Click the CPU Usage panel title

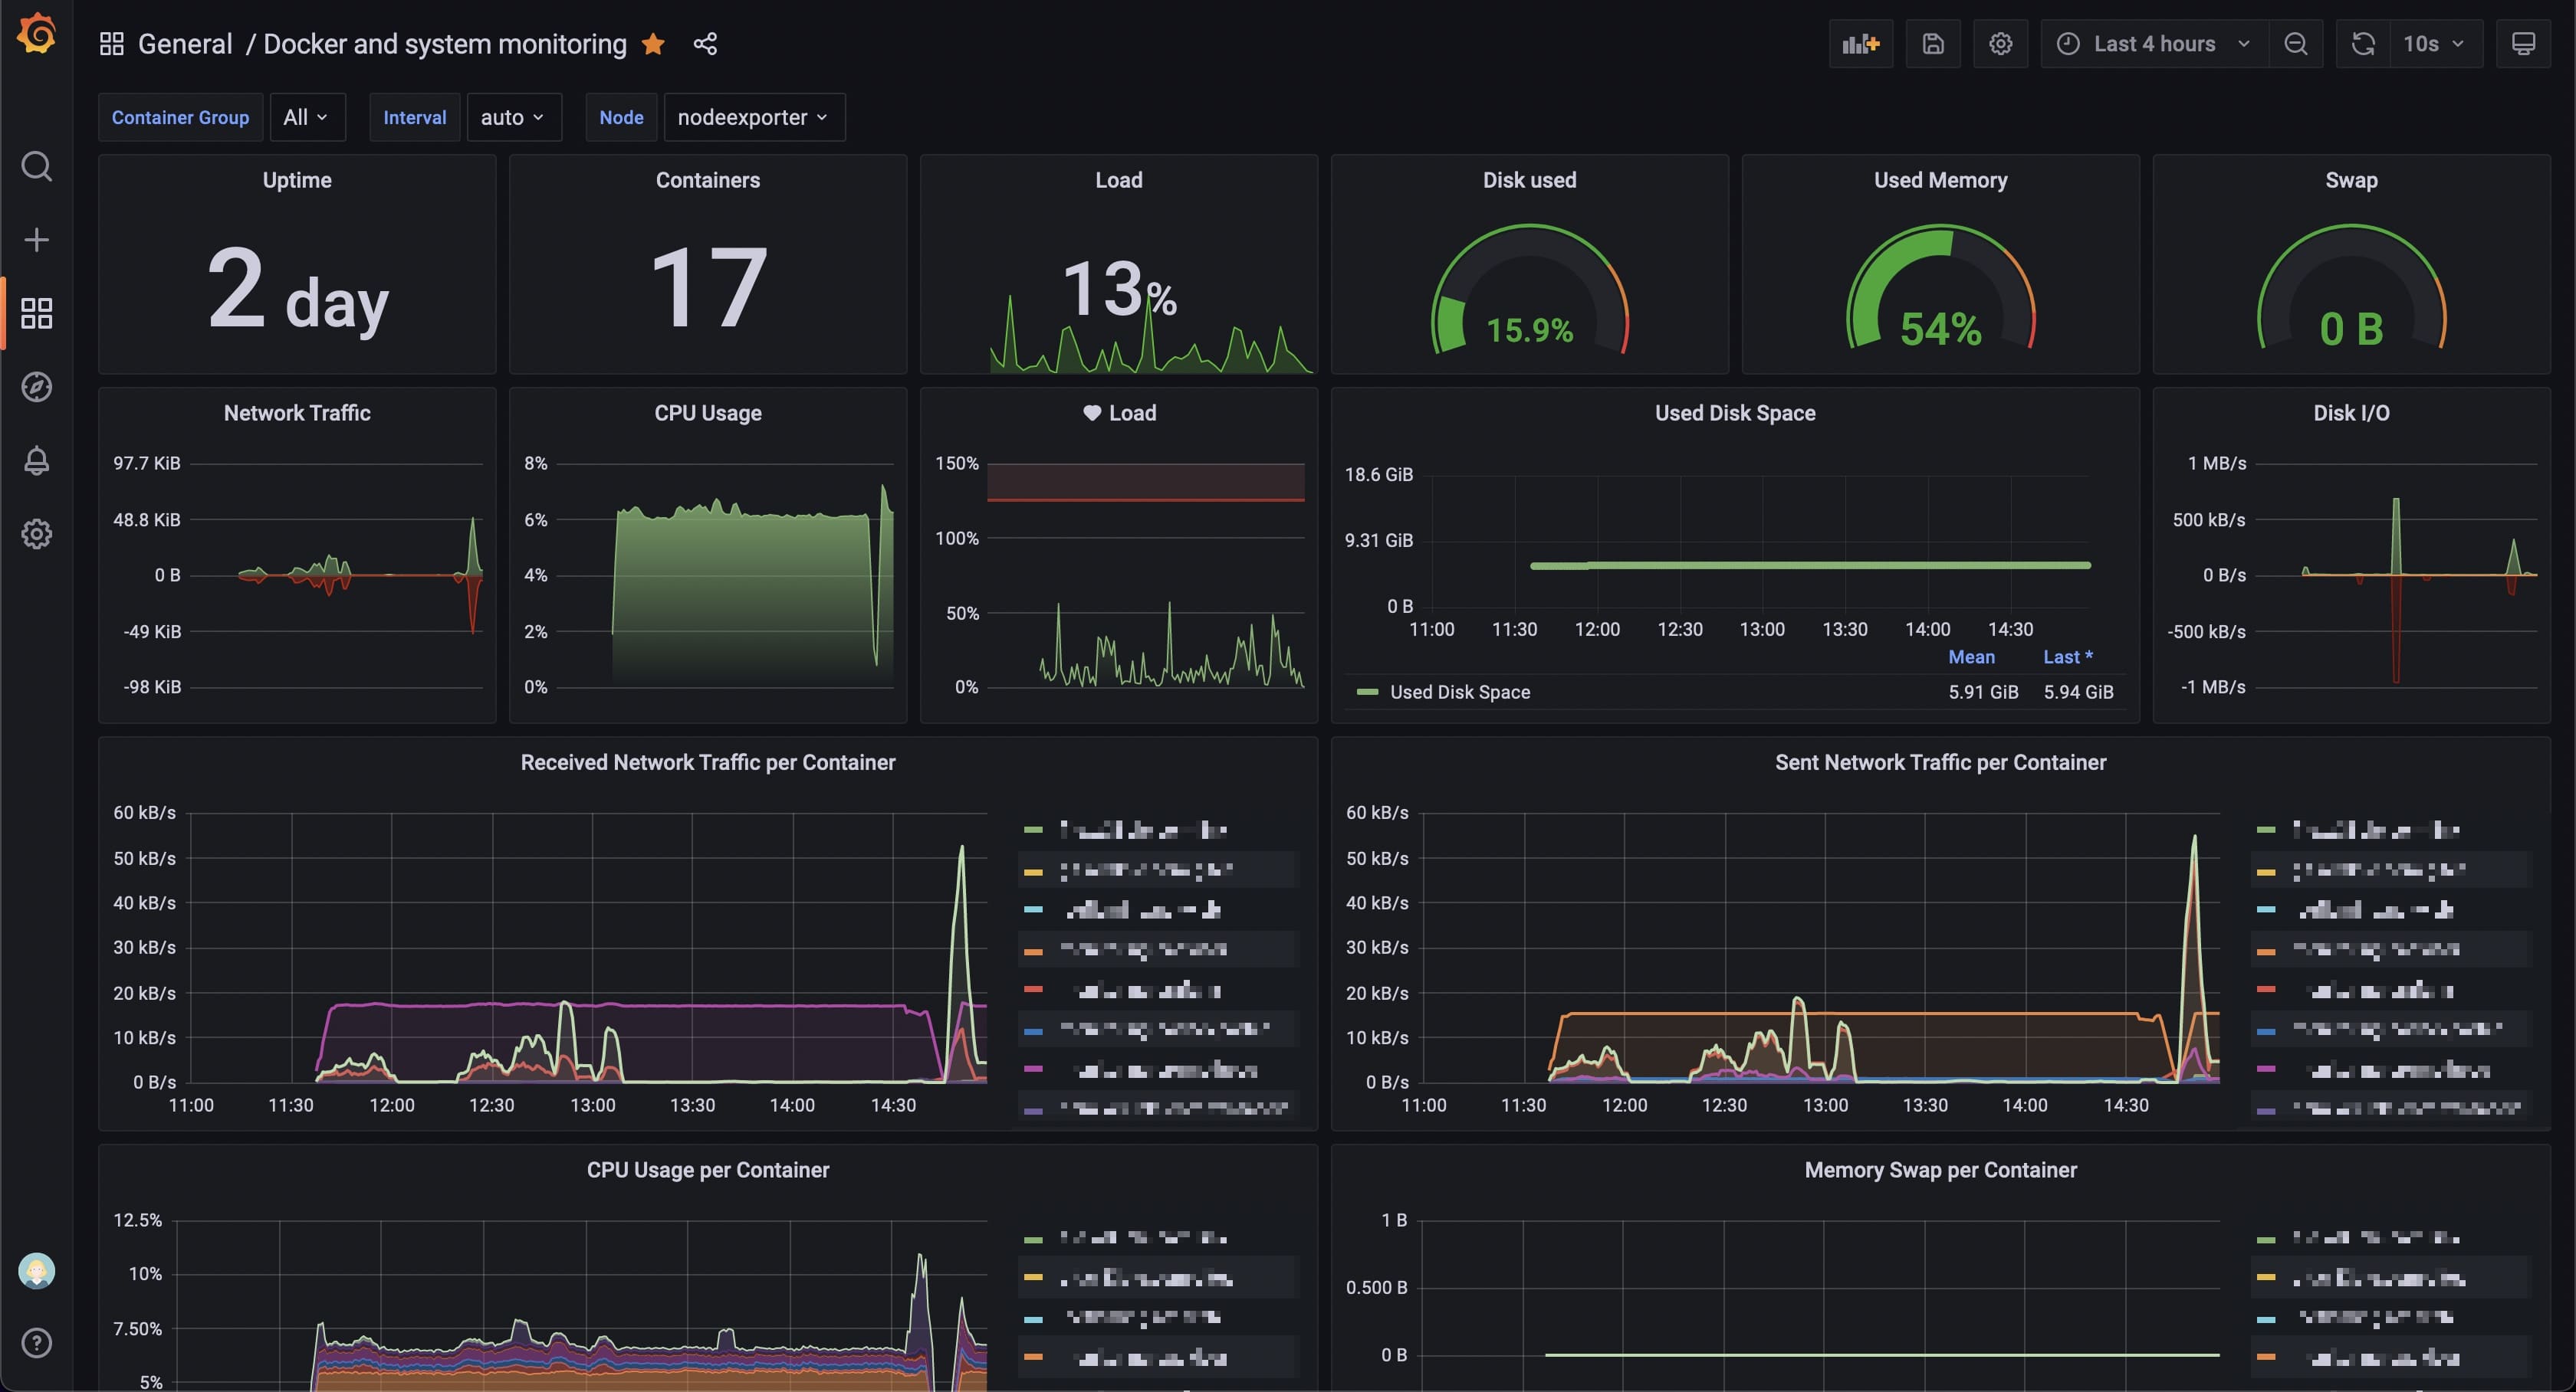coord(707,413)
